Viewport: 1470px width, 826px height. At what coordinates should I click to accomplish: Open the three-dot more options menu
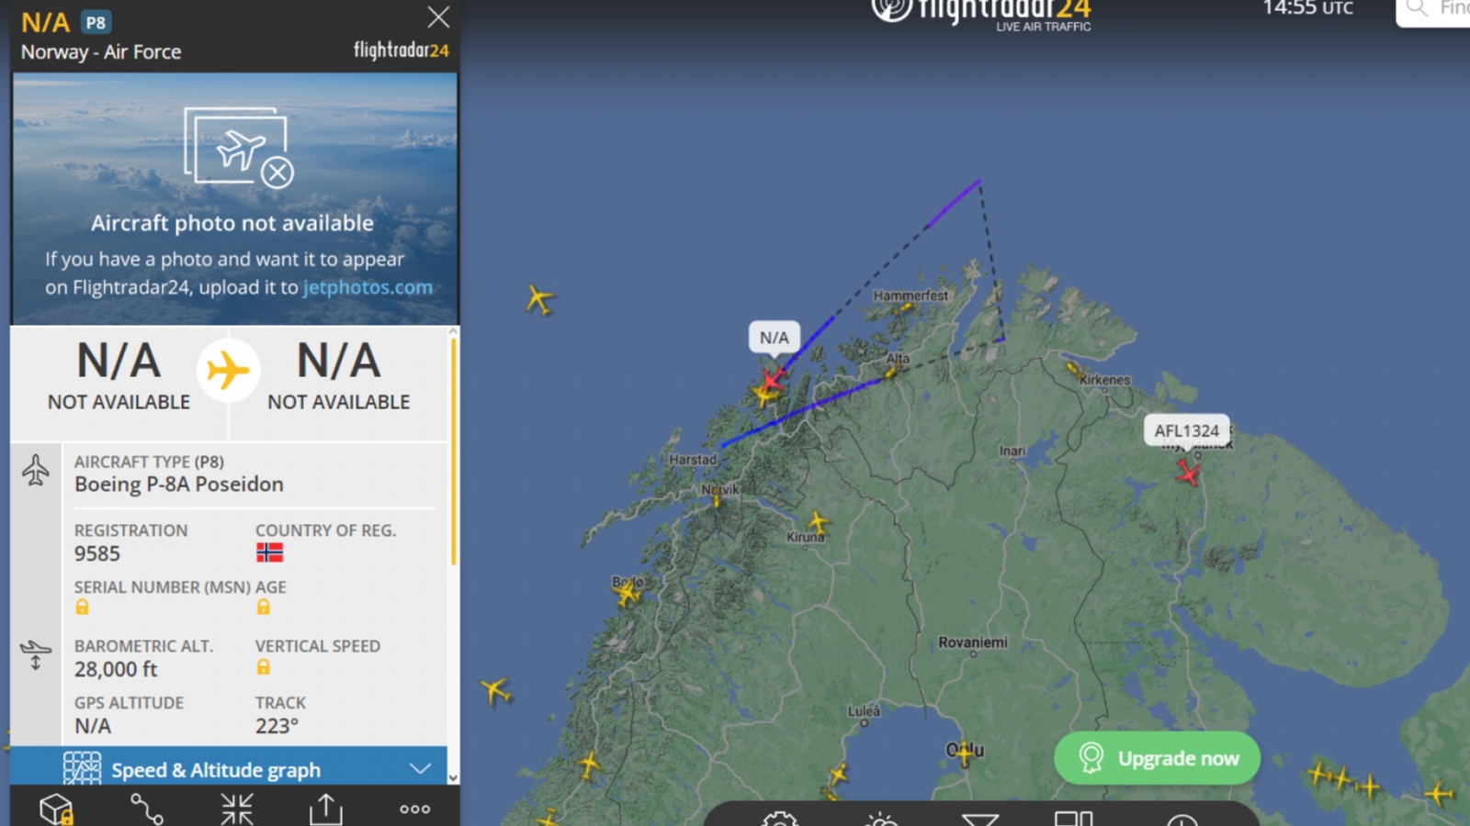tap(414, 809)
